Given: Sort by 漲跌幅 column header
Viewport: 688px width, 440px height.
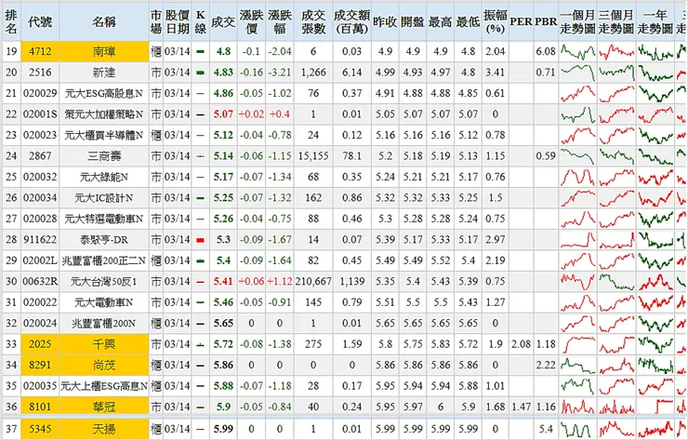Looking at the screenshot, I should (x=280, y=22).
